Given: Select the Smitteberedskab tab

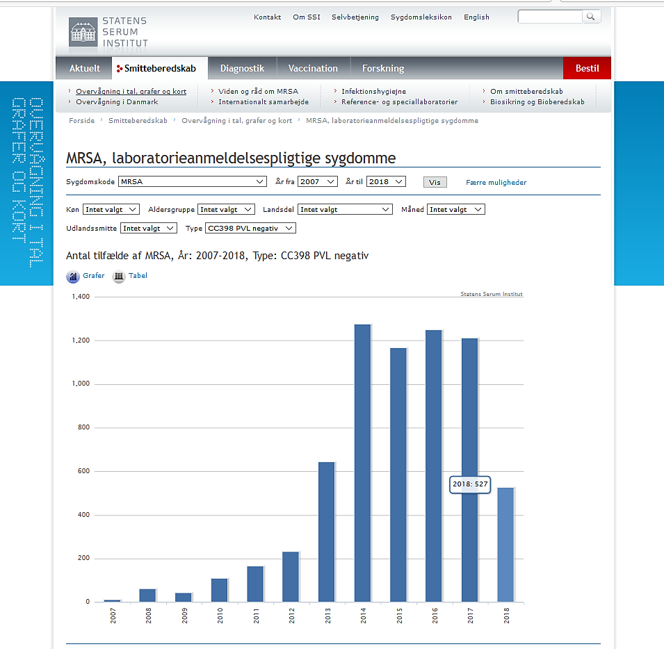Looking at the screenshot, I should [160, 68].
